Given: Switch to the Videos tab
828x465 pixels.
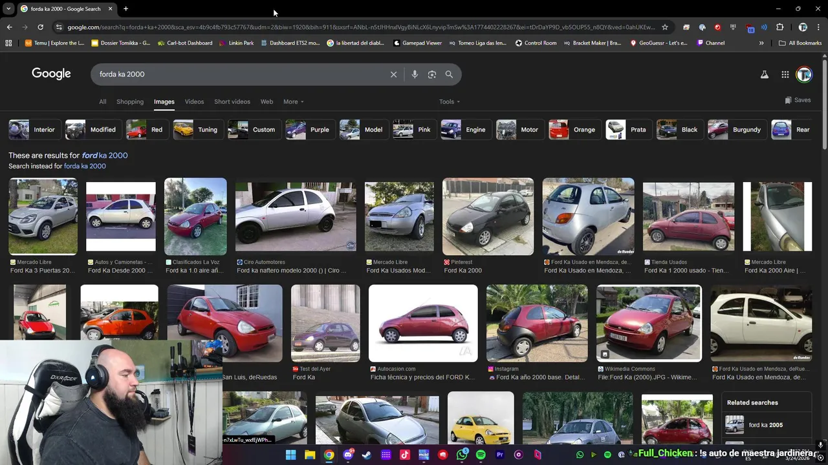Looking at the screenshot, I should point(194,101).
